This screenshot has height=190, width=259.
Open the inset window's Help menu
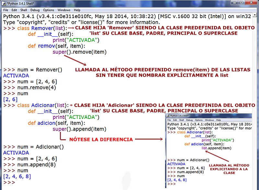[x=218, y=120]
